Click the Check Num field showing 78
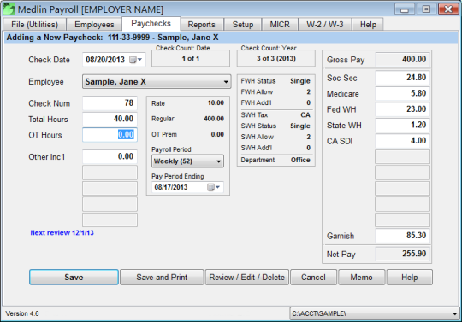The image size is (462, 322). coord(110,103)
